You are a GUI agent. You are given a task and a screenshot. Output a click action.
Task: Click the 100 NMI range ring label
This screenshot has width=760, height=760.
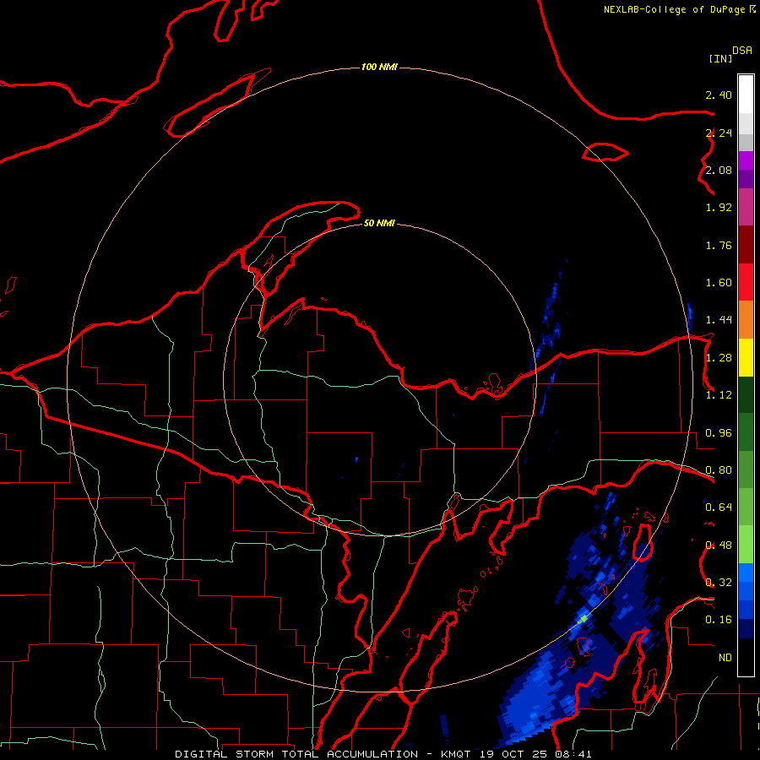pos(379,67)
